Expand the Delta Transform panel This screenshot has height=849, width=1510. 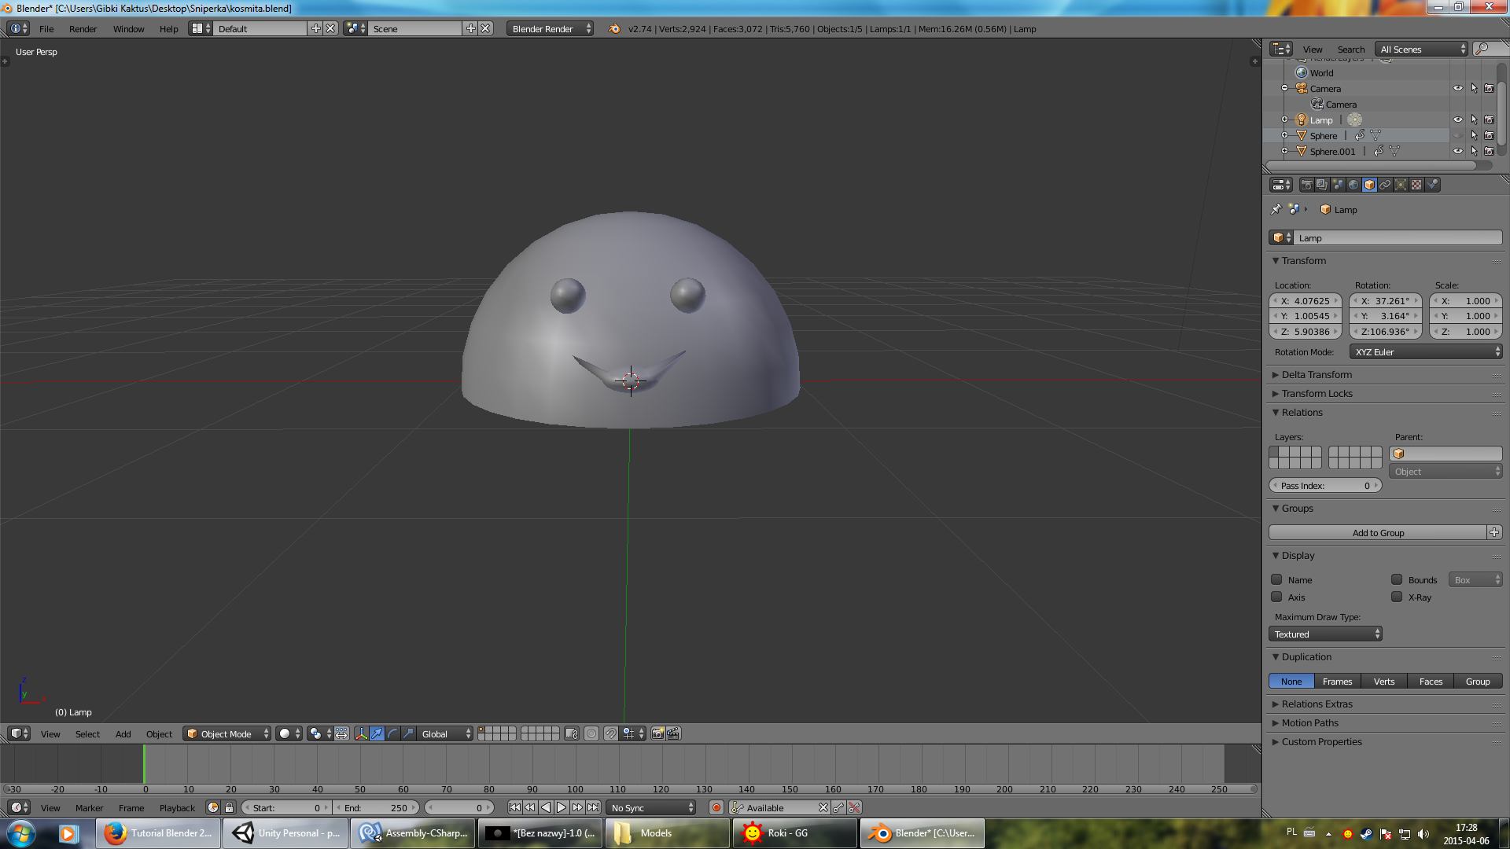coord(1316,374)
